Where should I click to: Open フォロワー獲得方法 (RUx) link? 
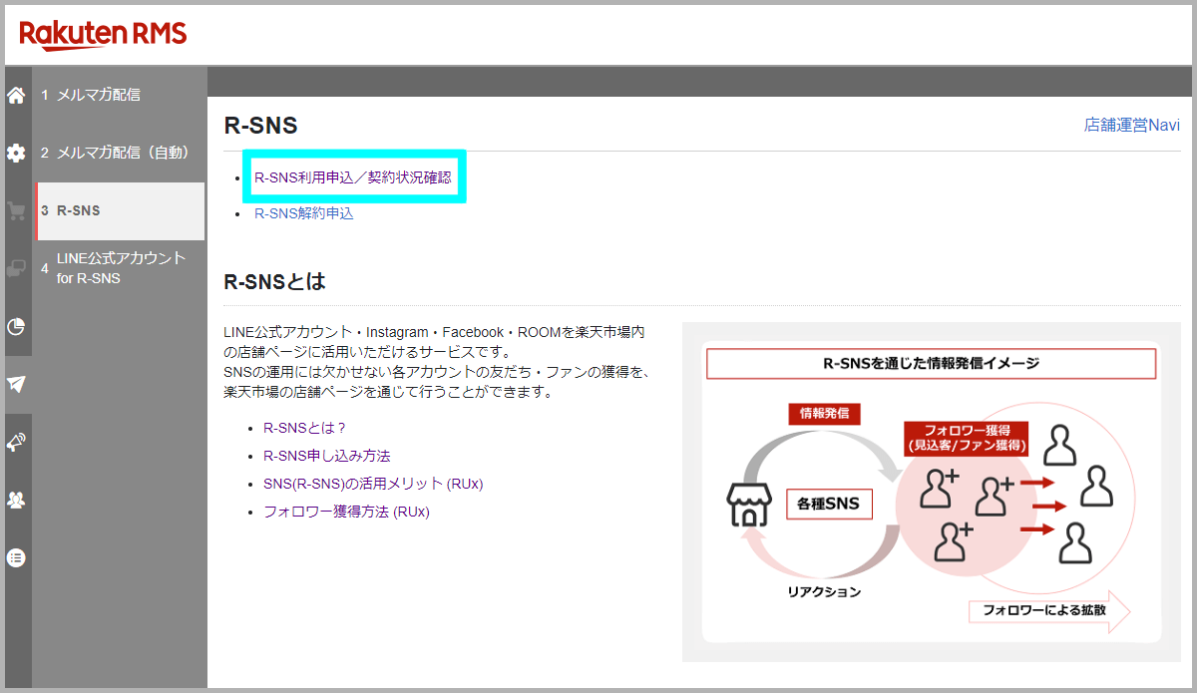(x=346, y=512)
